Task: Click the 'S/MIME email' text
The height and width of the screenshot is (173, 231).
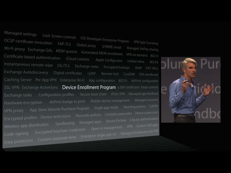Action: pyautogui.click(x=111, y=47)
